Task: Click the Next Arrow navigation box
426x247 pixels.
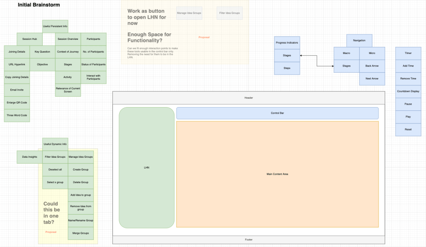Action: [372, 78]
